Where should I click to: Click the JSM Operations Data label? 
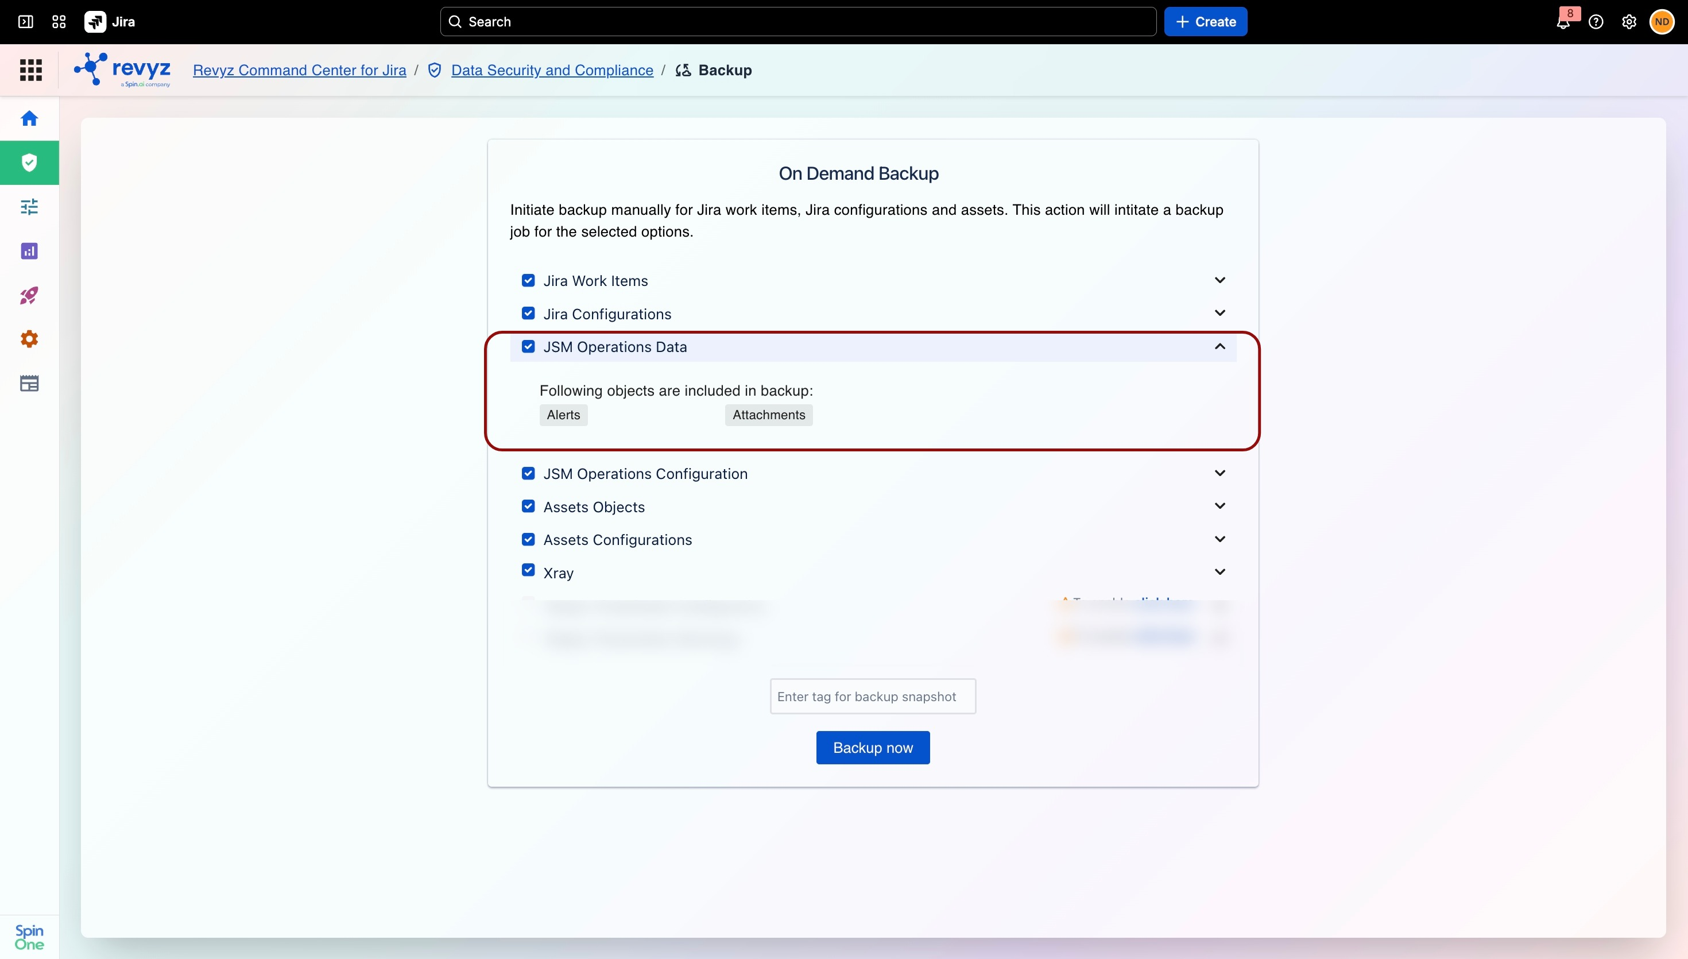[x=615, y=347]
